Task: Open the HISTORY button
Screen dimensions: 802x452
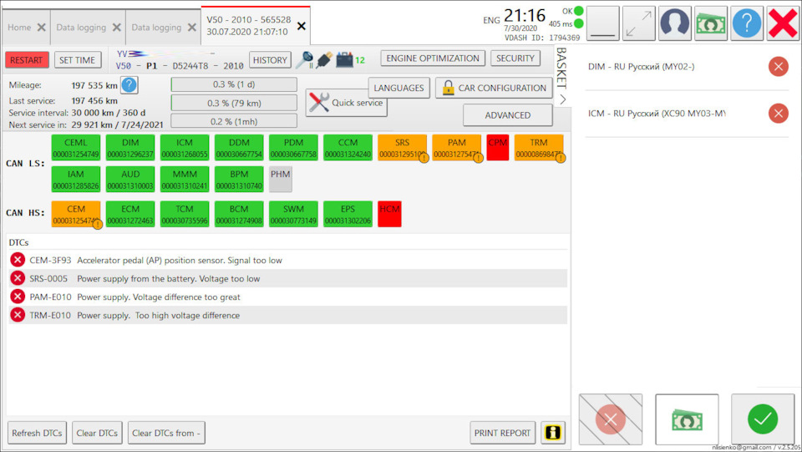Action: pyautogui.click(x=270, y=60)
